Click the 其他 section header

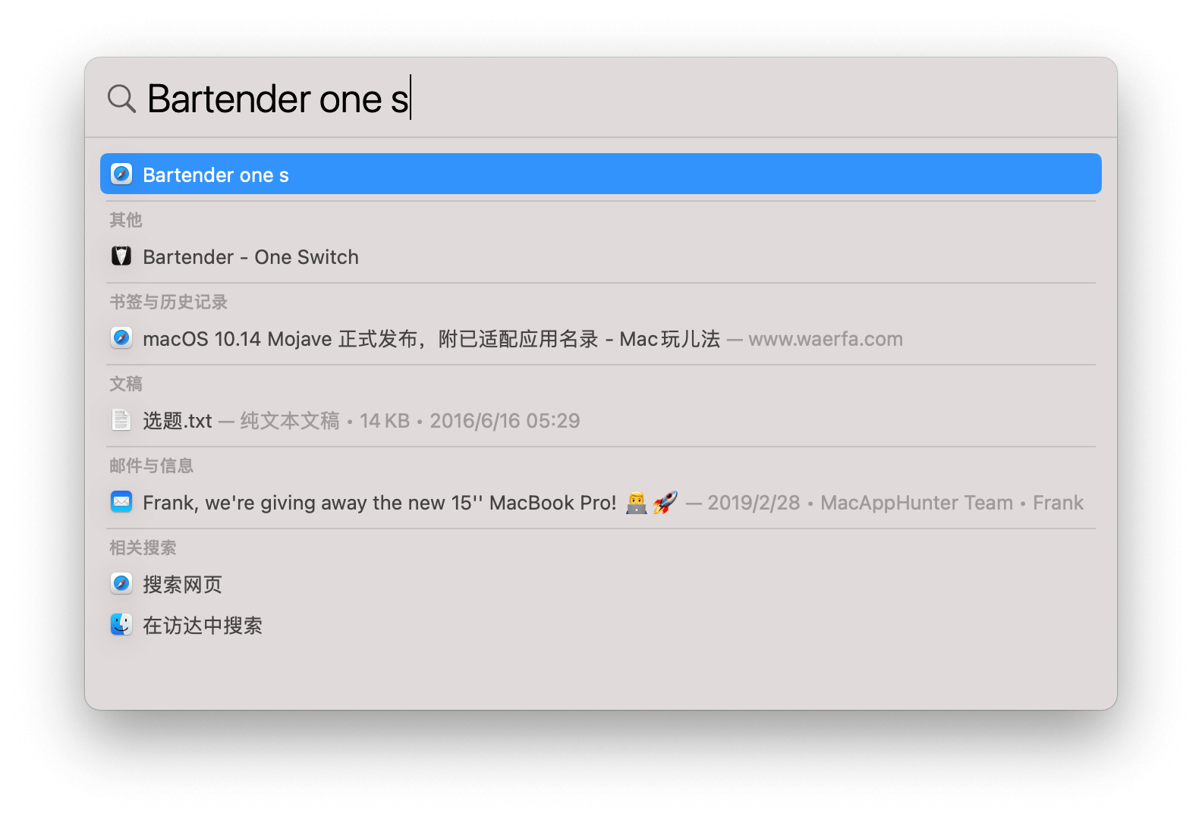click(126, 220)
